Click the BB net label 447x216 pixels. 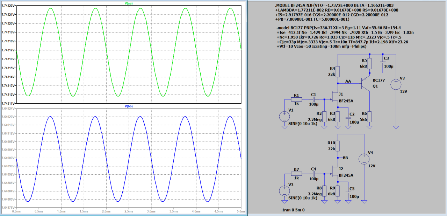pyautogui.click(x=345, y=158)
